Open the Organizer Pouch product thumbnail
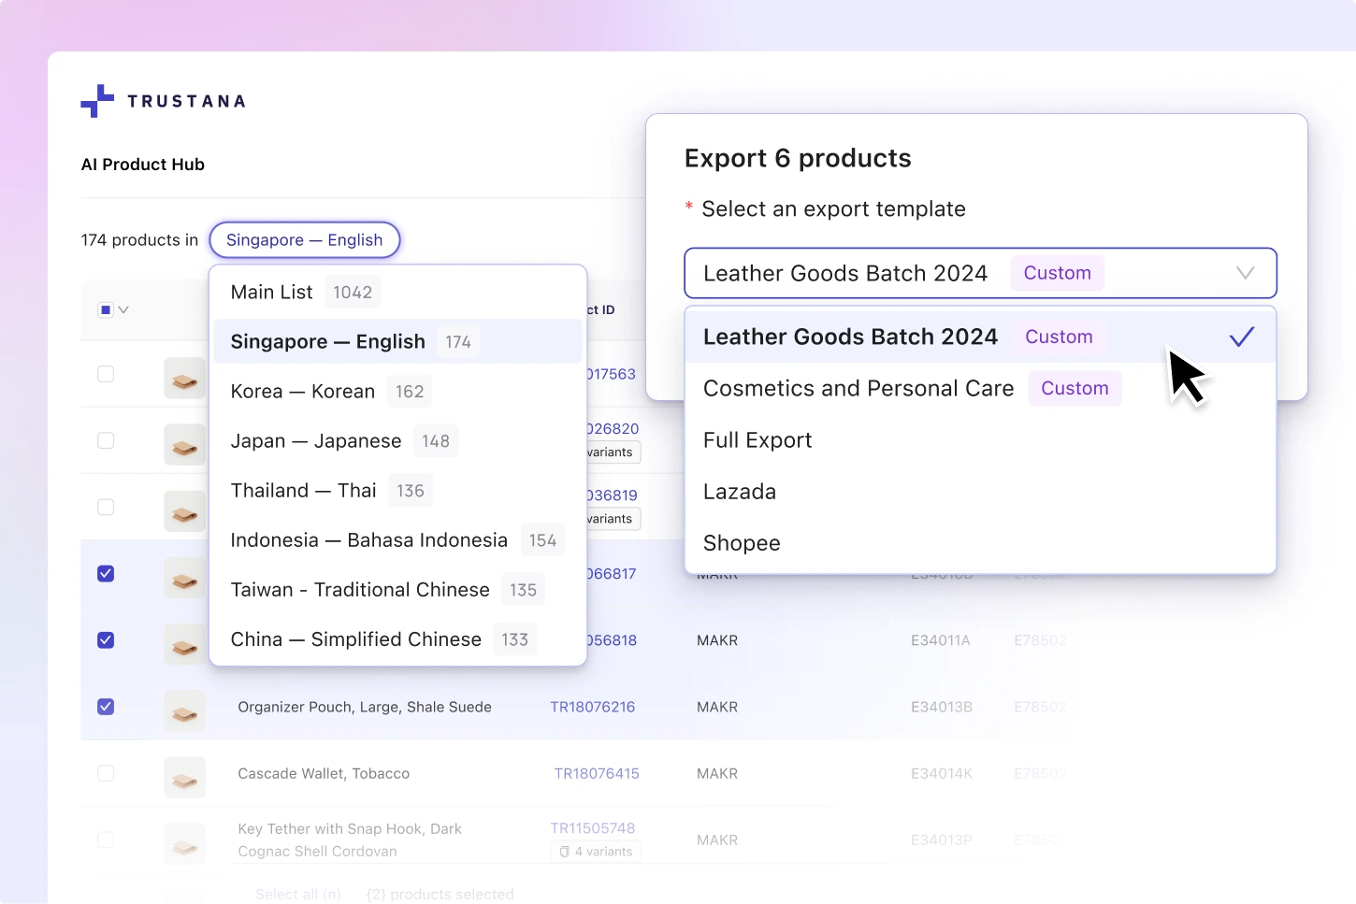The height and width of the screenshot is (904, 1356). point(184,711)
